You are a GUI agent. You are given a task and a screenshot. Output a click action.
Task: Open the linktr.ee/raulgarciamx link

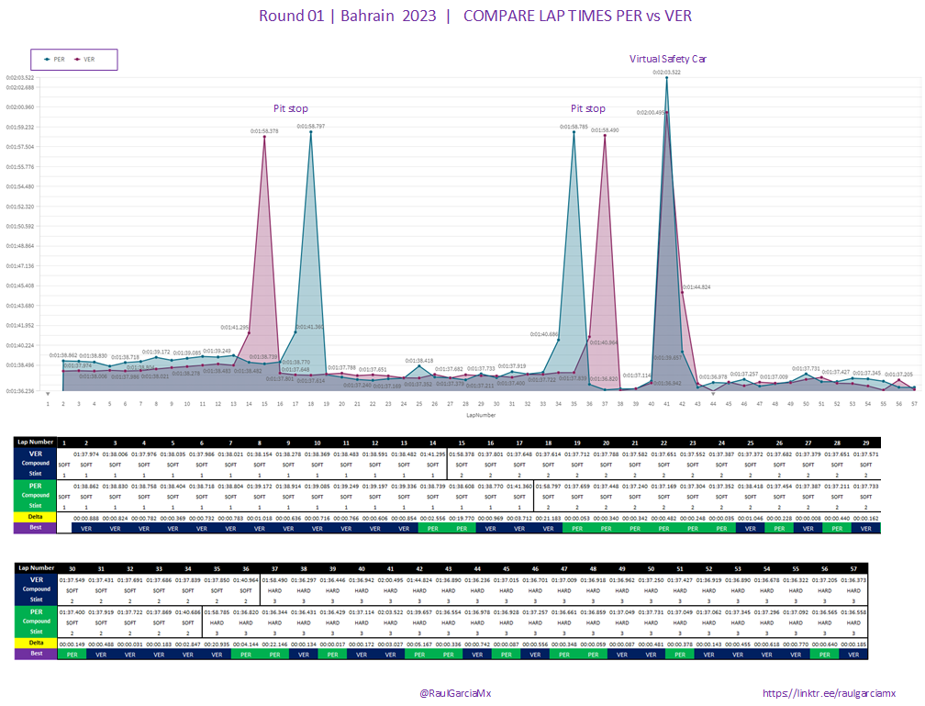829,693
